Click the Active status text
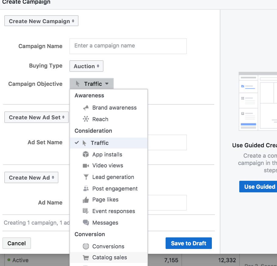 (20, 260)
